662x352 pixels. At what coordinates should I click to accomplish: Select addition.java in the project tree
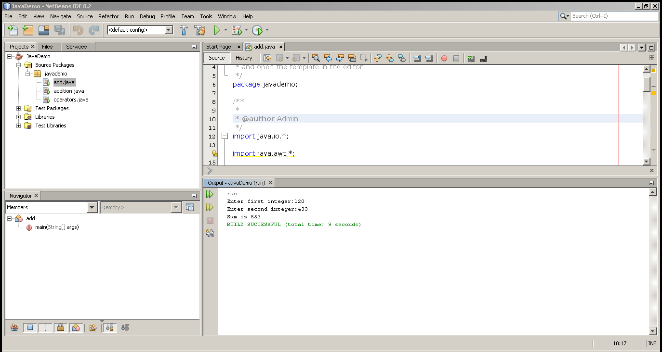[69, 91]
